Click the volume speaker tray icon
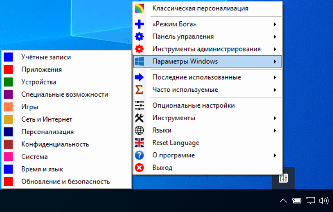The width and height of the screenshot is (333, 212). [x=324, y=201]
